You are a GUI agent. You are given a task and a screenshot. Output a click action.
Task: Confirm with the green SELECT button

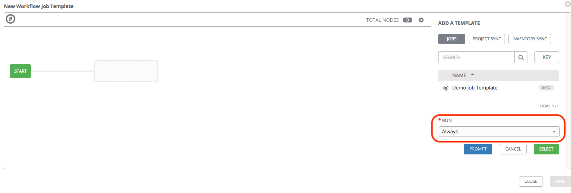(546, 149)
